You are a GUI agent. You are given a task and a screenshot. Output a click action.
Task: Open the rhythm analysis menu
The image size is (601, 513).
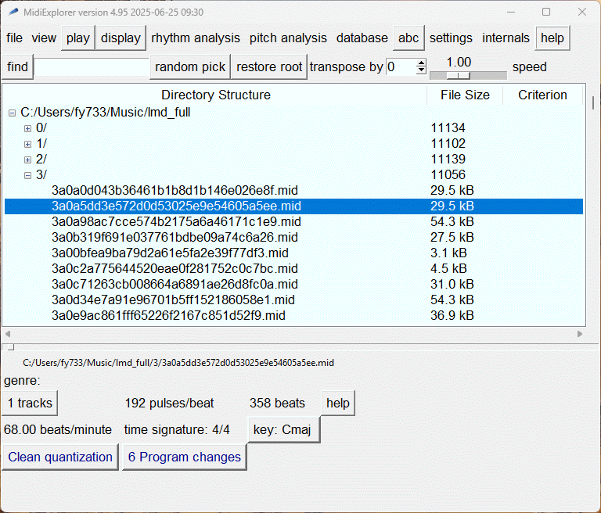[x=196, y=38]
